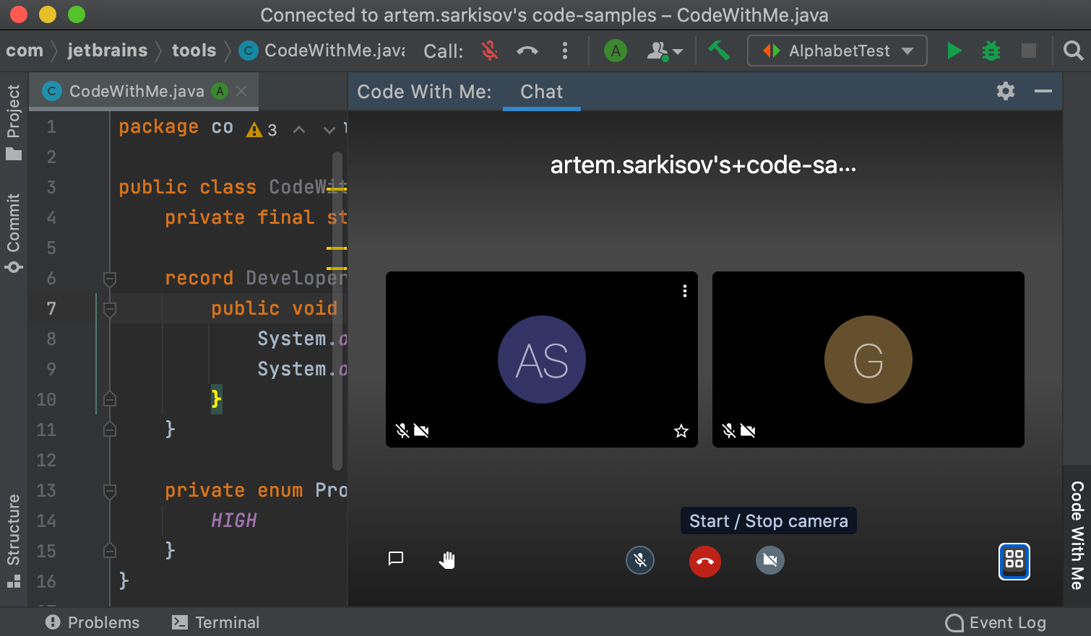Screen dimensions: 1091x636
Task: Start debugging with the bug icon
Action: (x=991, y=51)
